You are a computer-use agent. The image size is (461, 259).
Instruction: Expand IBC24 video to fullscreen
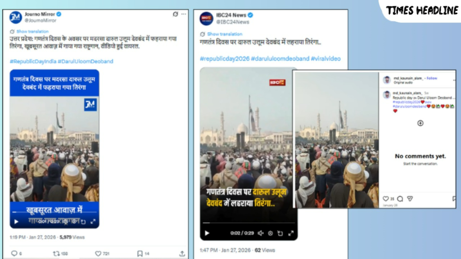tap(291, 233)
